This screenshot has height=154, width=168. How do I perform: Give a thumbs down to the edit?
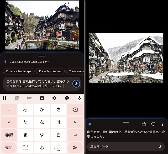click(153, 124)
